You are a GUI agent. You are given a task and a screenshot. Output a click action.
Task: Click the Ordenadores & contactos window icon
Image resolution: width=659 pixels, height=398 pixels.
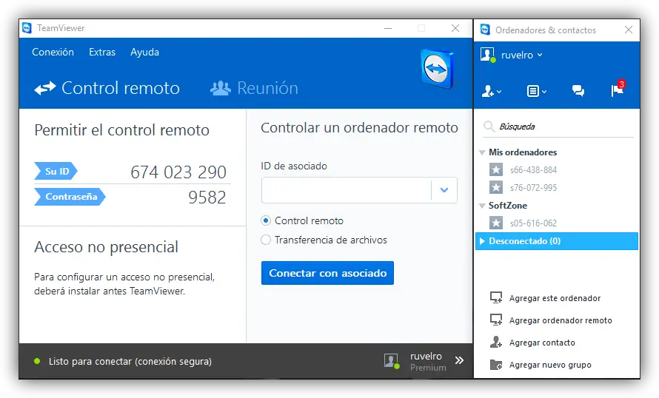click(485, 30)
